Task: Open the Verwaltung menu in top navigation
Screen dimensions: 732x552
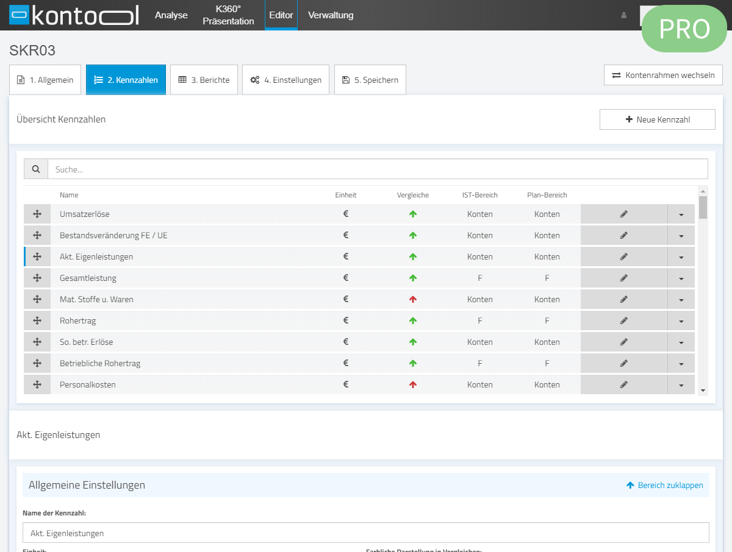Action: coord(331,15)
